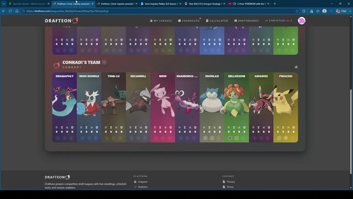
Task: Go back using the browser back arrow
Action: [4, 11]
